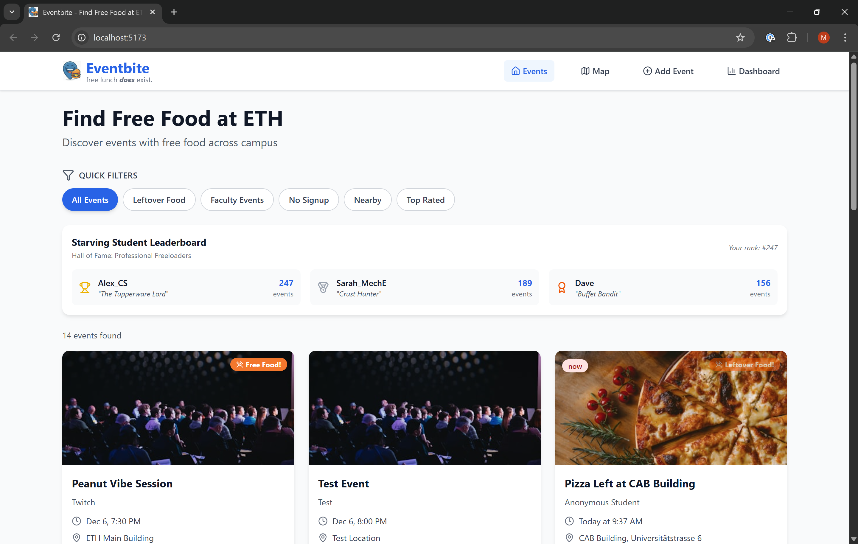Open the Peanut Vibe Session event image

click(178, 408)
